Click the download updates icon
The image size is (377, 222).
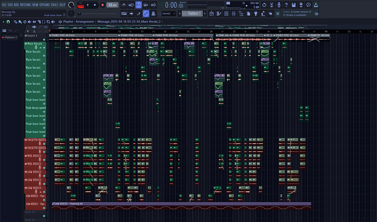point(316,5)
